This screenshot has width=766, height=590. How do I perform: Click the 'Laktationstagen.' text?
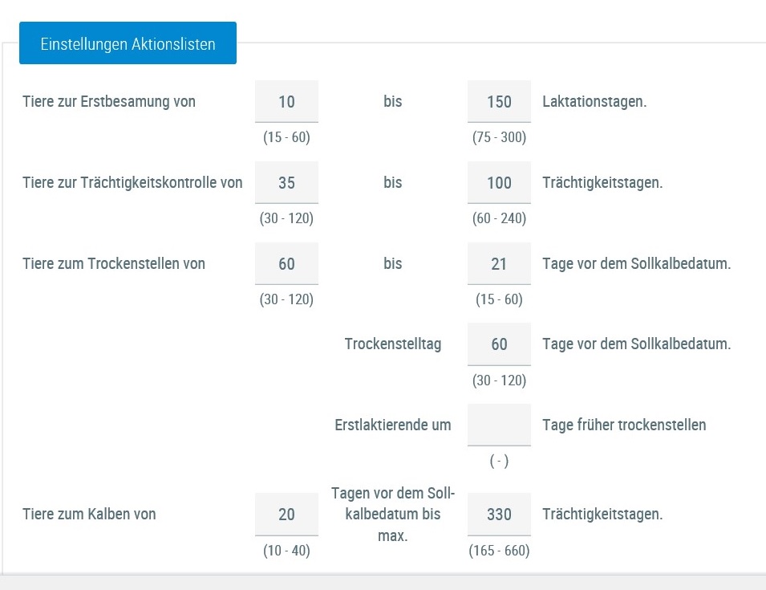pos(594,102)
